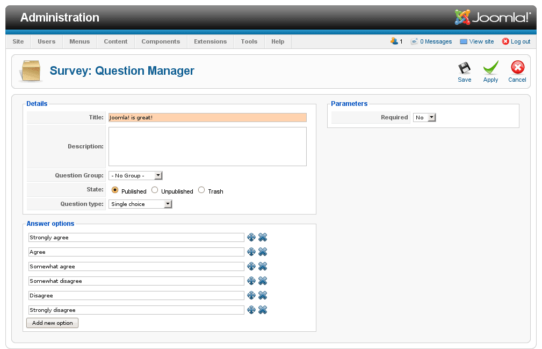This screenshot has width=542, height=349.
Task: Click the 'Add new option' button
Action: (53, 323)
